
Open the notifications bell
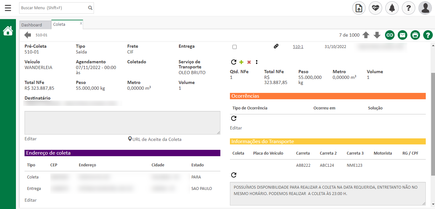click(392, 8)
